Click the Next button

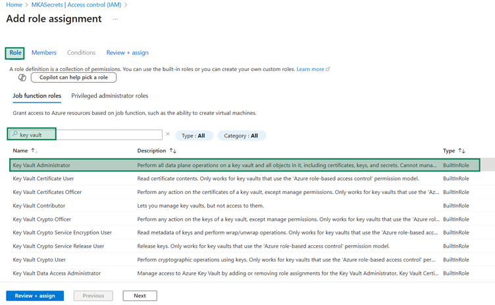coord(140,296)
